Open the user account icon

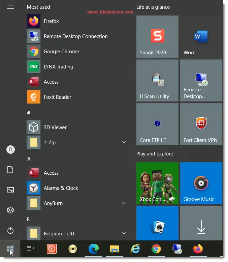tap(10, 149)
